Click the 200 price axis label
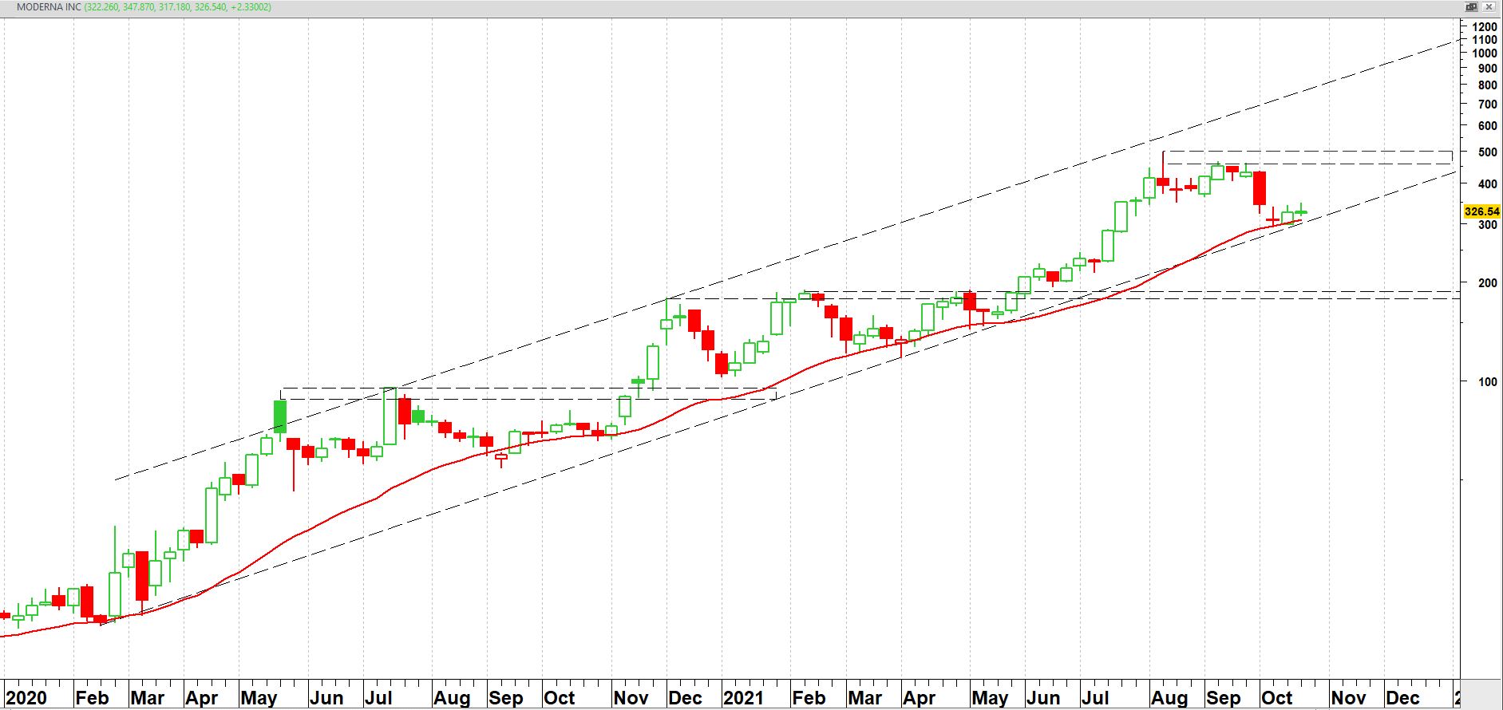Image resolution: width=1503 pixels, height=710 pixels. click(1487, 283)
